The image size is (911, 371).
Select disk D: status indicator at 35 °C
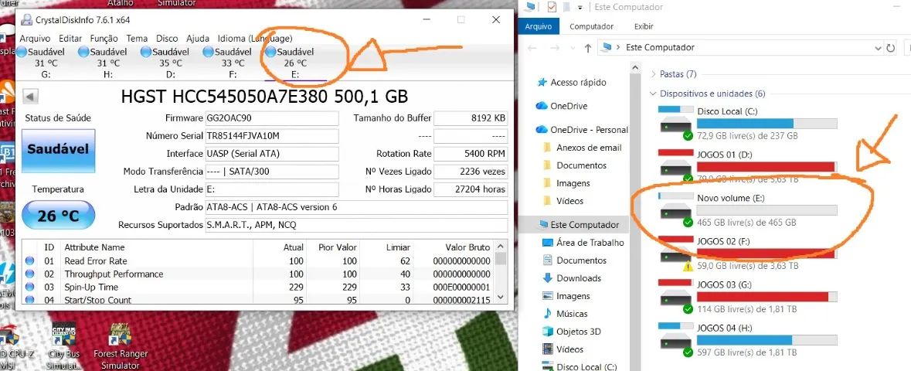pos(166,63)
